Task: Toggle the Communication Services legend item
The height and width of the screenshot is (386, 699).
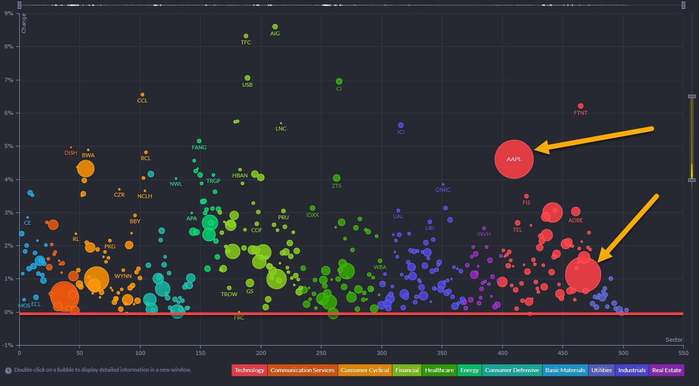Action: tap(302, 370)
